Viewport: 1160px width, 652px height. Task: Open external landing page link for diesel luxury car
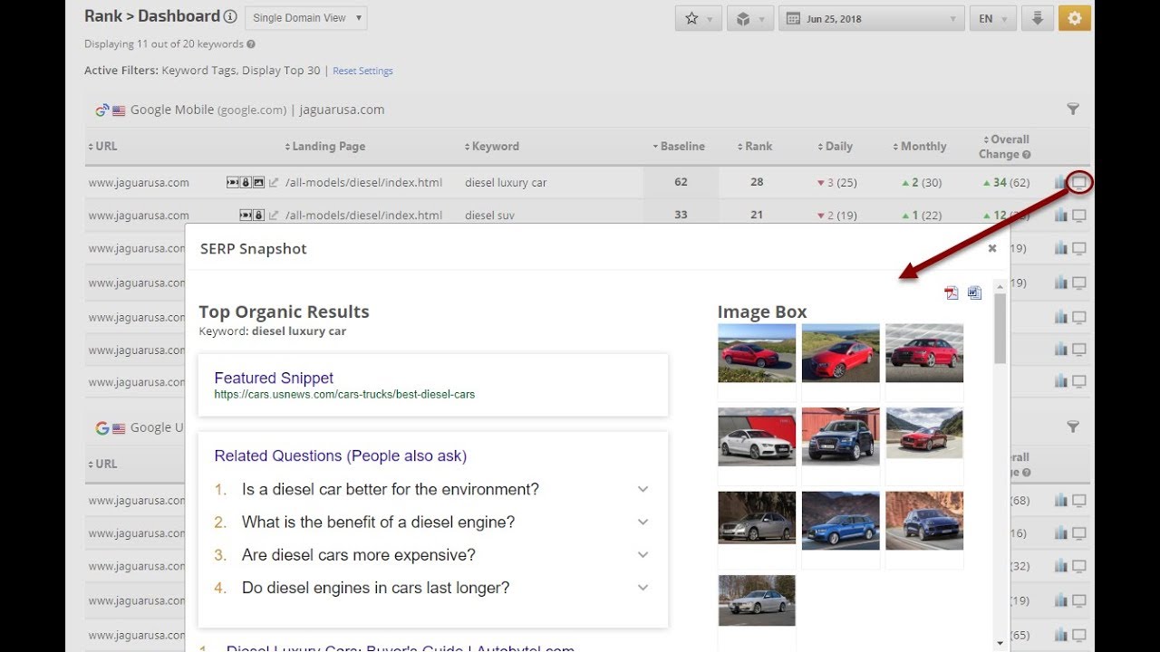click(x=275, y=183)
